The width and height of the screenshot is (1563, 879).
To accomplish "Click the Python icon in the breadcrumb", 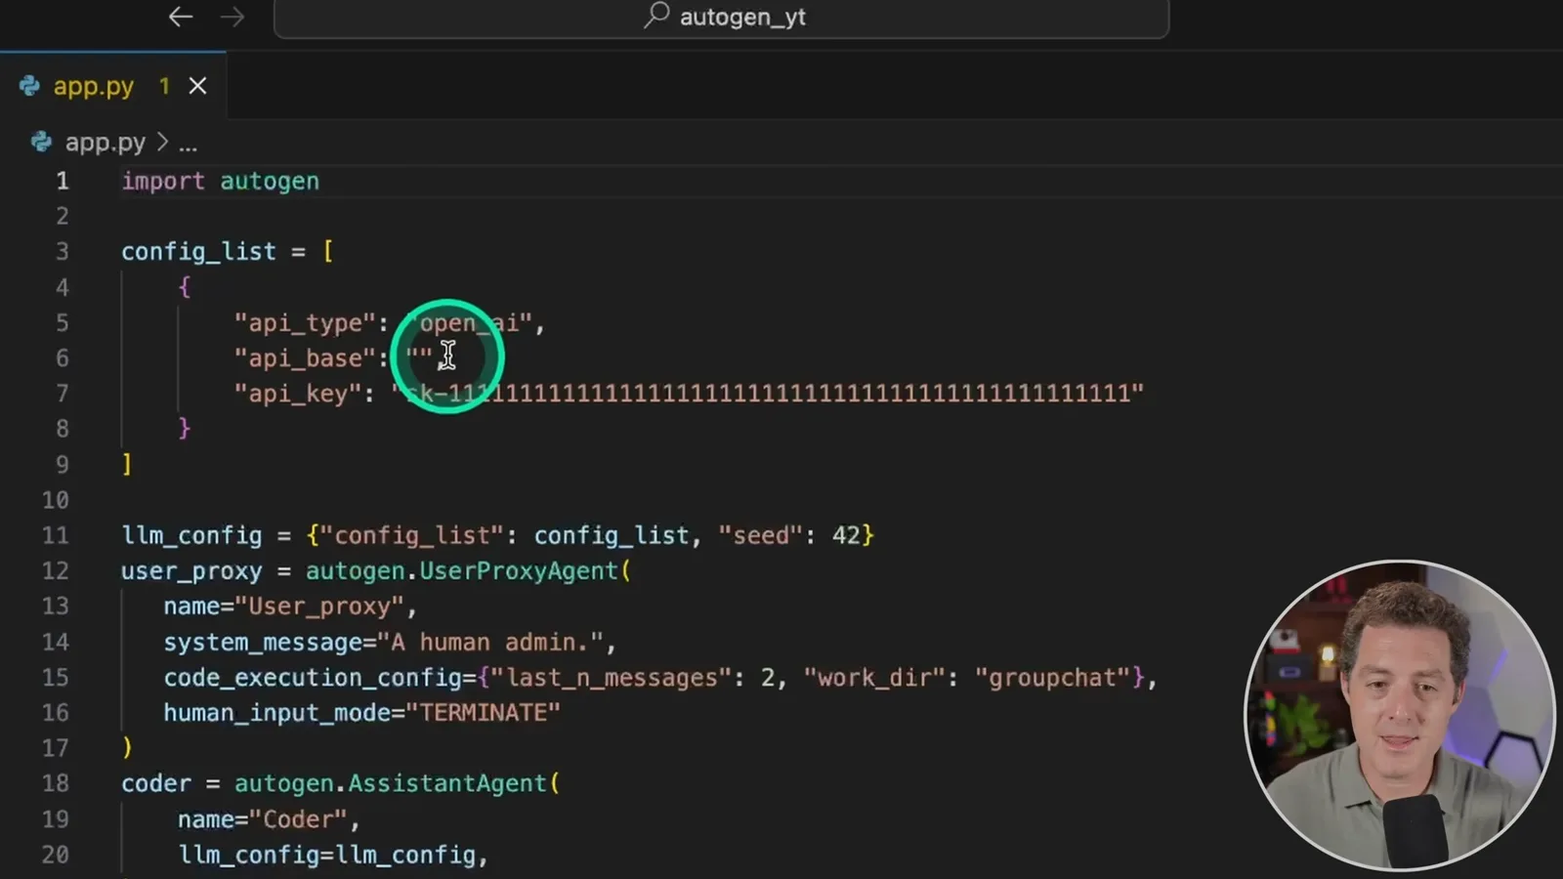I will (x=41, y=143).
